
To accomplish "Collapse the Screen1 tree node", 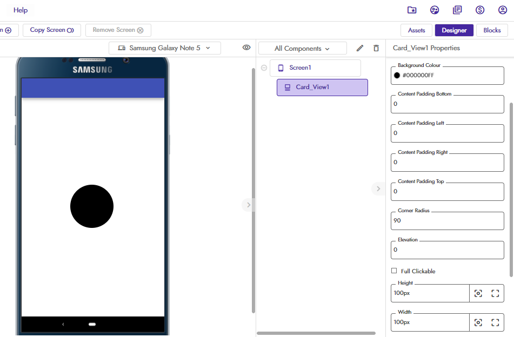I will coord(264,68).
